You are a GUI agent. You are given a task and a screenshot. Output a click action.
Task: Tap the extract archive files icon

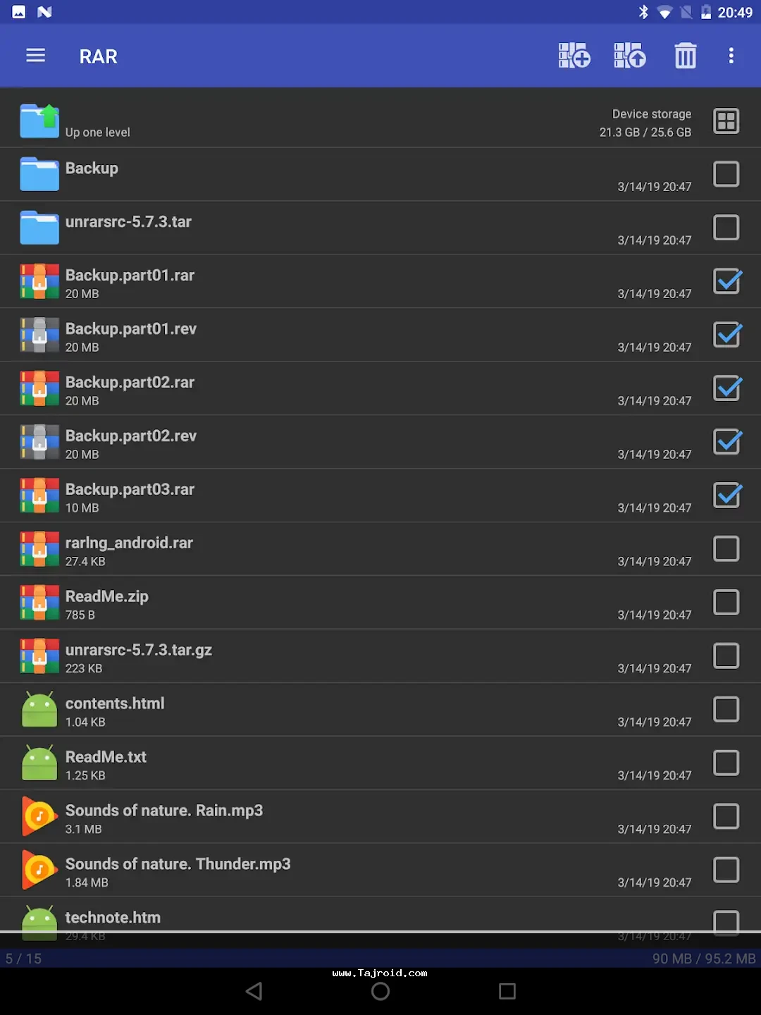pos(629,56)
